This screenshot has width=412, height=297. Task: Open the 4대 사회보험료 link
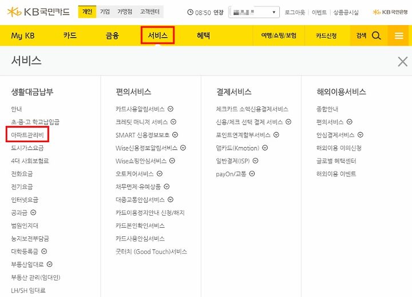point(30,161)
